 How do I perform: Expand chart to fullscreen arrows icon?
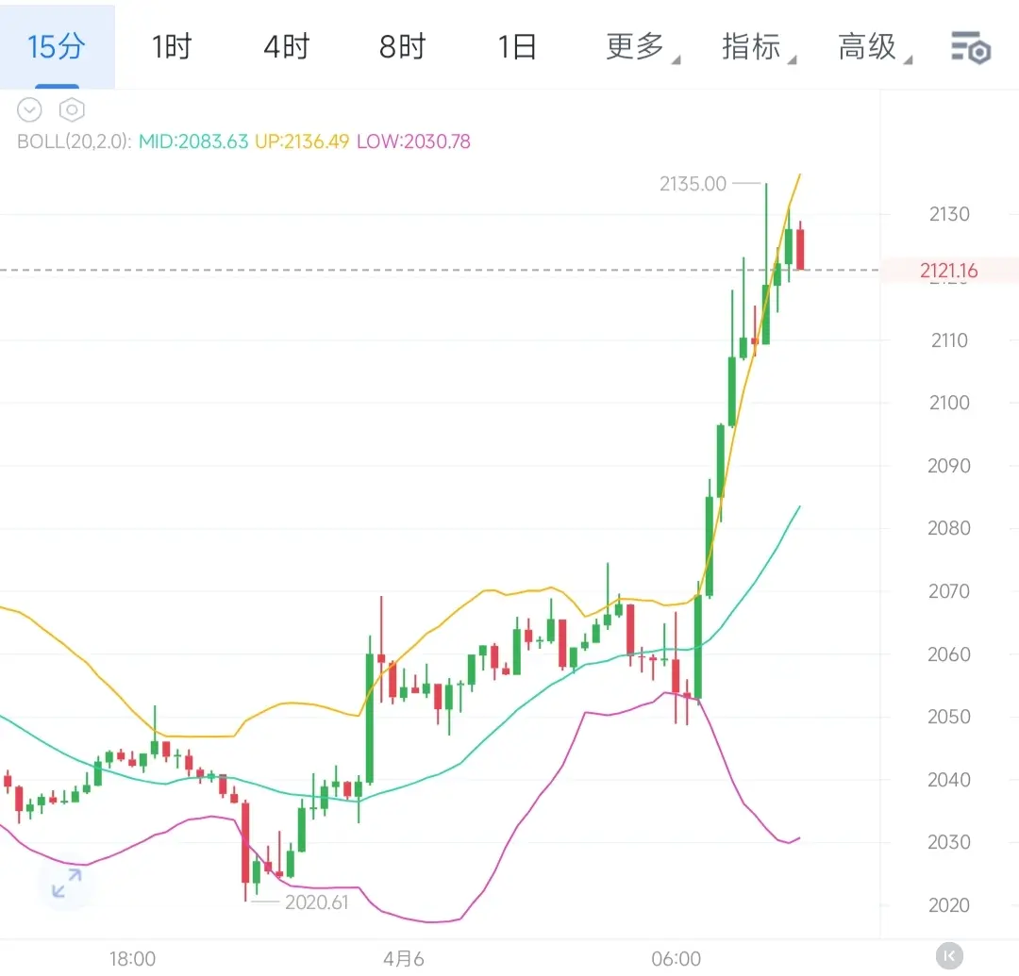66,884
